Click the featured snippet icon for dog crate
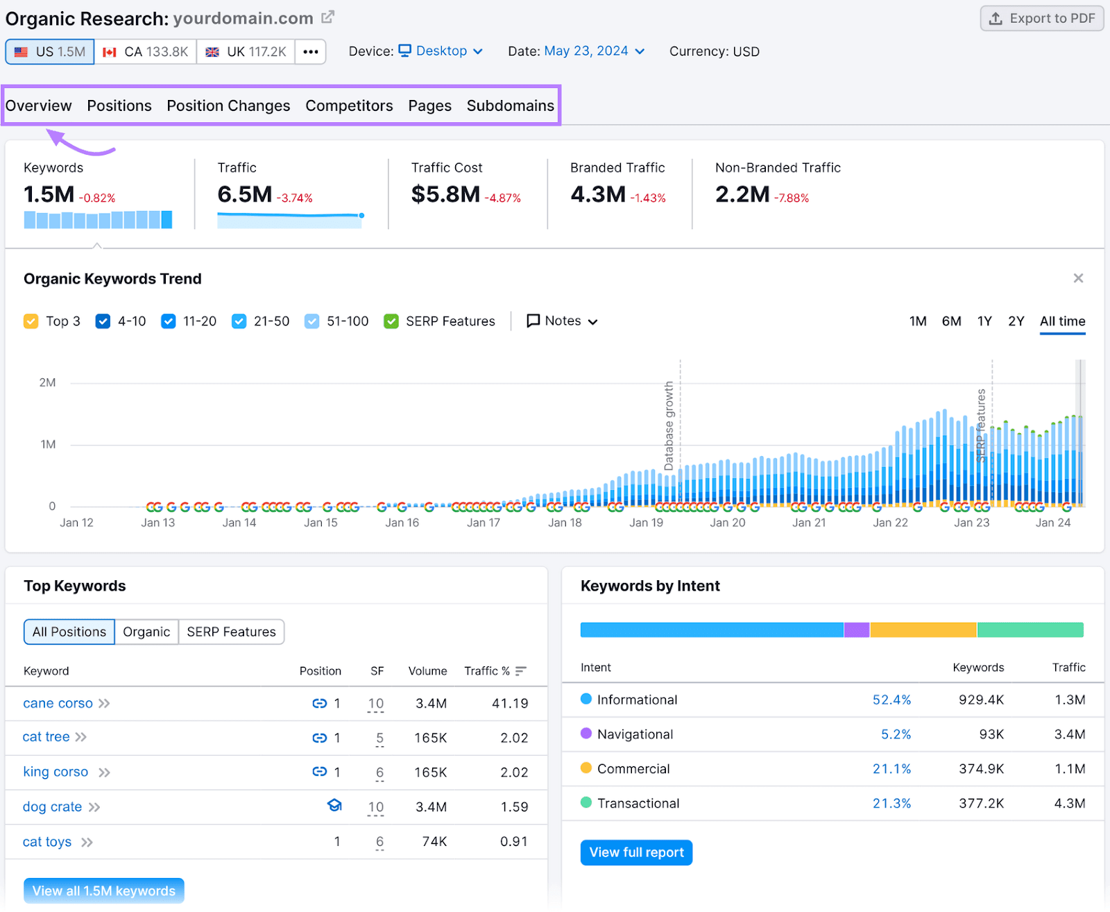Viewport: 1110px width, 912px height. click(x=334, y=806)
